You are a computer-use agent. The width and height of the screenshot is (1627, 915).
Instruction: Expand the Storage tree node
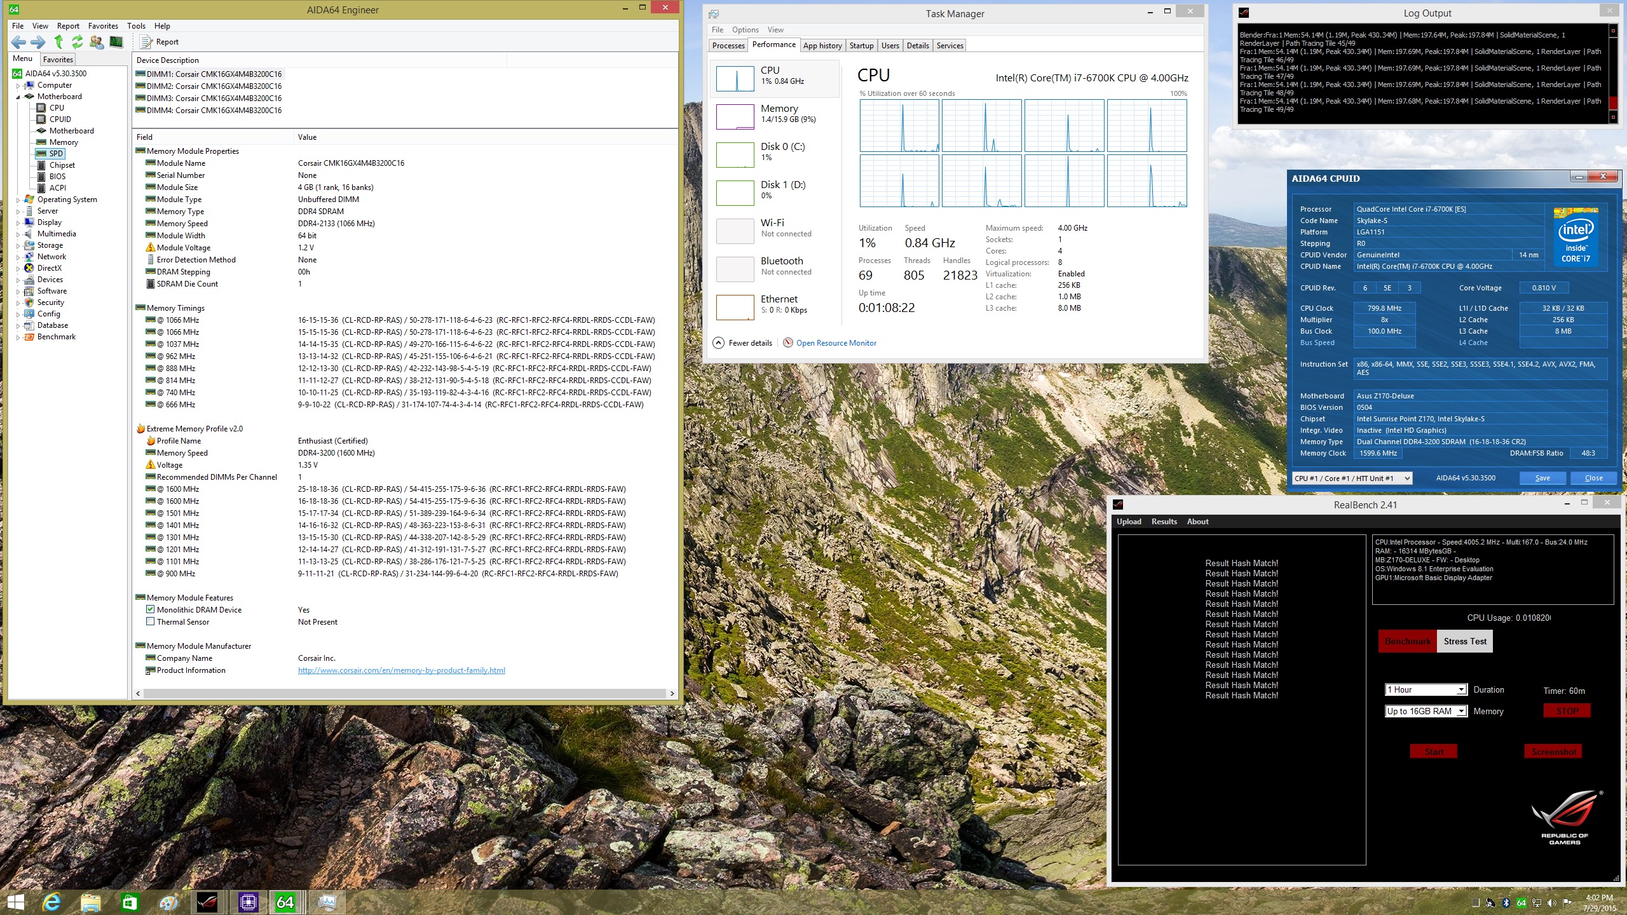click(18, 245)
